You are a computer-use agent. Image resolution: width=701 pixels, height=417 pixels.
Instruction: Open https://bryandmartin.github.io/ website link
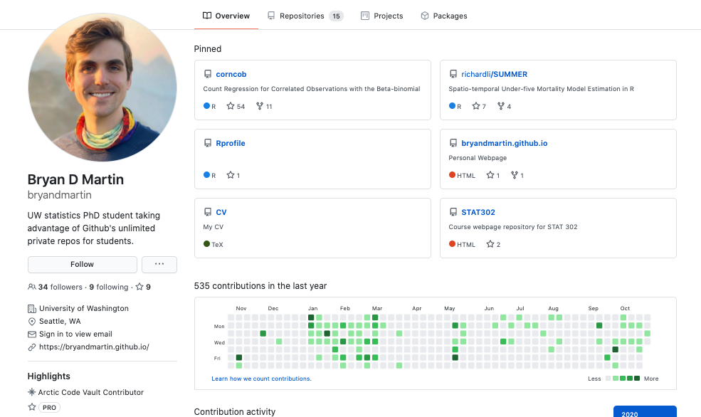click(x=94, y=347)
